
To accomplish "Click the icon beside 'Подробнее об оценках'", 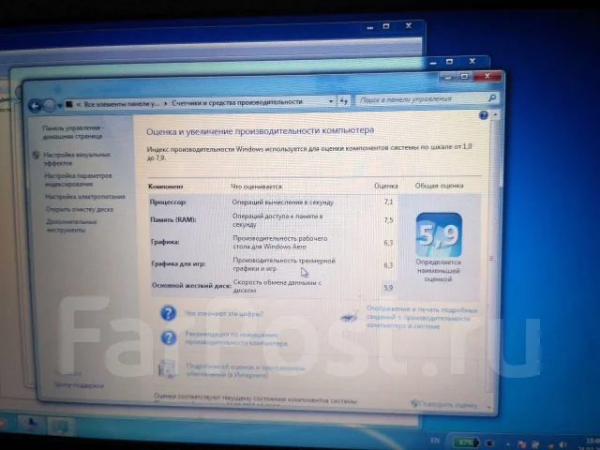I will (168, 368).
